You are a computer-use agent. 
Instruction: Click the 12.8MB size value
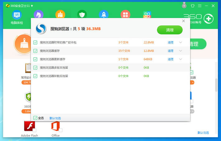(149, 51)
